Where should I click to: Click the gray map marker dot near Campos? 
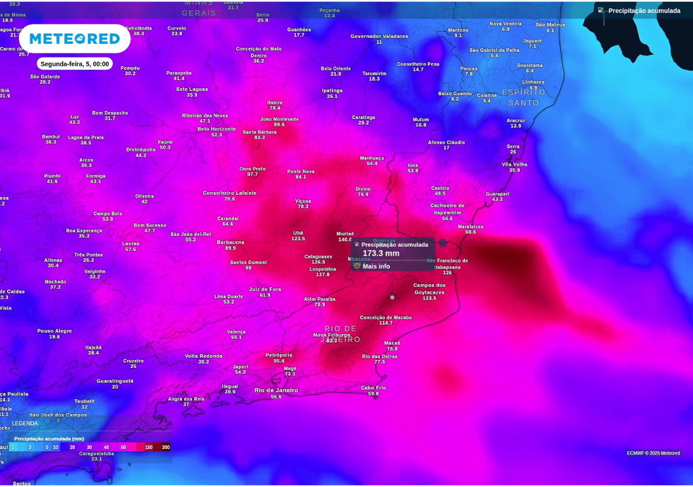(392, 298)
